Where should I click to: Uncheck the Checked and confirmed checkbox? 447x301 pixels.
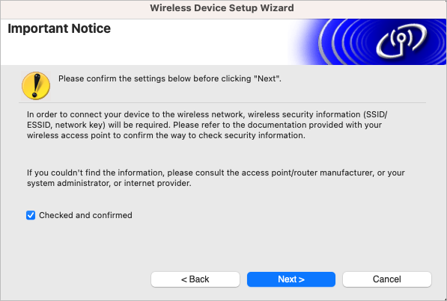31,215
